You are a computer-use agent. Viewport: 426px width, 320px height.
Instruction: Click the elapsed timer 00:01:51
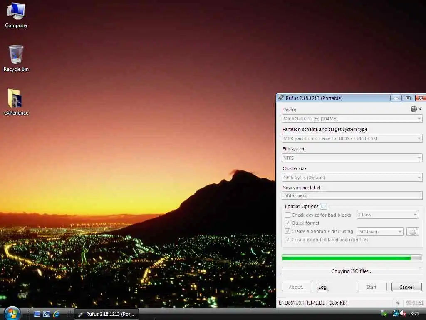(415, 302)
